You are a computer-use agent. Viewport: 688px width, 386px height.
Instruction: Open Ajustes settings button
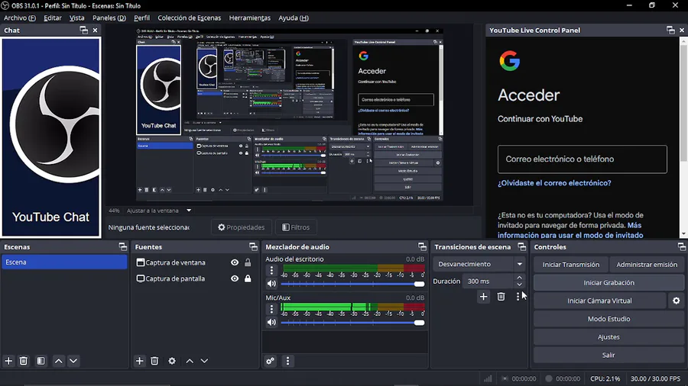point(608,337)
